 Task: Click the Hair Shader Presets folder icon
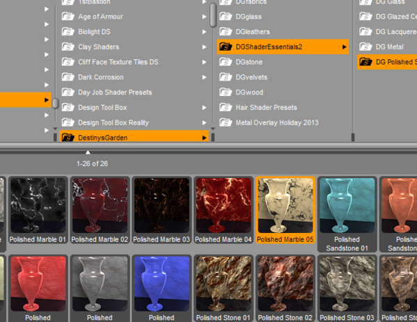point(226,108)
